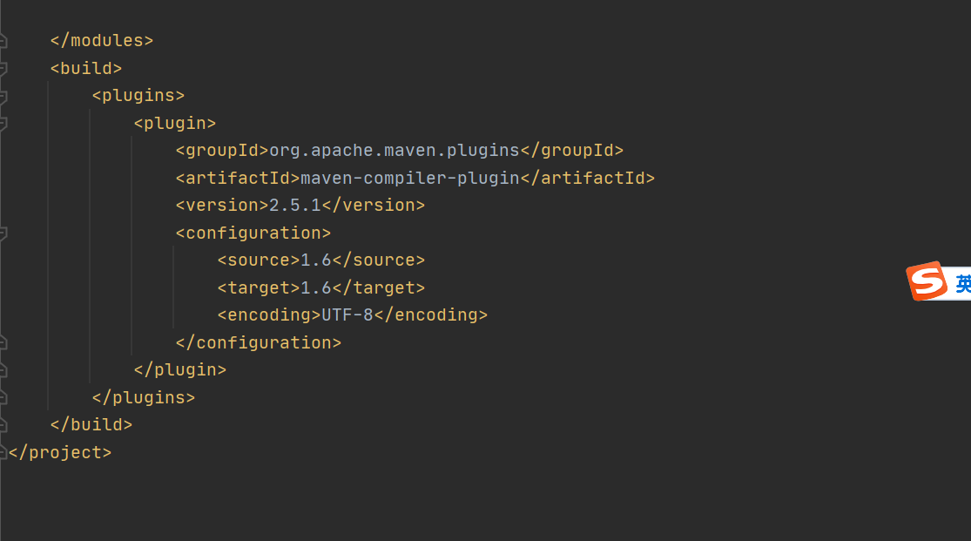Click the UTF-8 encoding value
The height and width of the screenshot is (541, 971).
[347, 314]
